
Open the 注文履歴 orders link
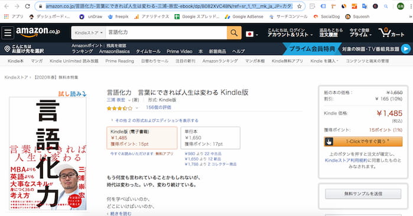tap(331, 32)
